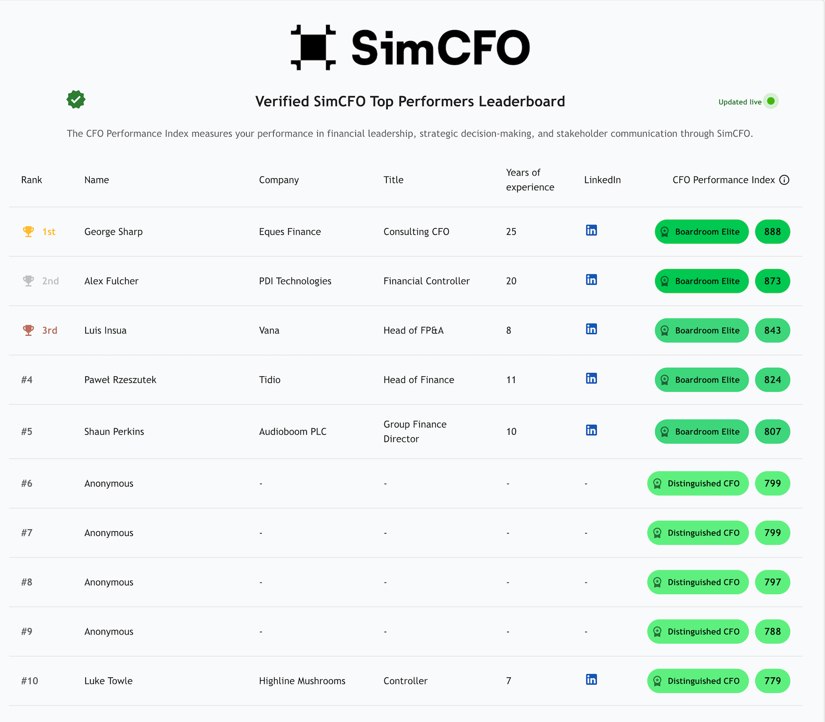
Task: Click the Head of FP&A title cell
Action: click(413, 331)
